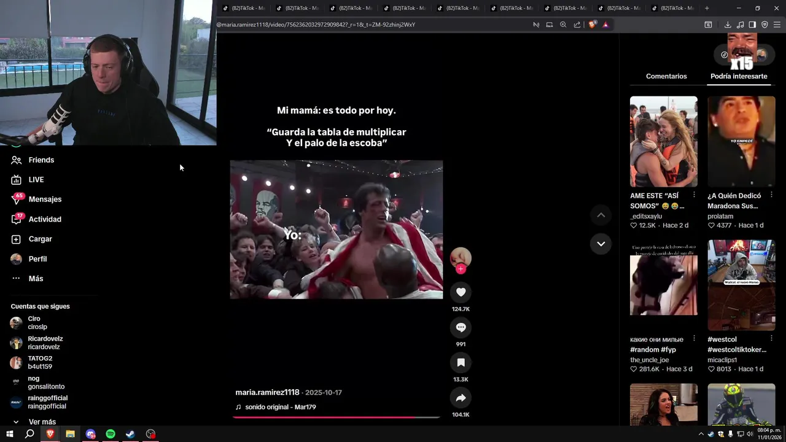This screenshot has height=442, width=786.
Task: Go to next video with down chevron
Action: (x=601, y=244)
